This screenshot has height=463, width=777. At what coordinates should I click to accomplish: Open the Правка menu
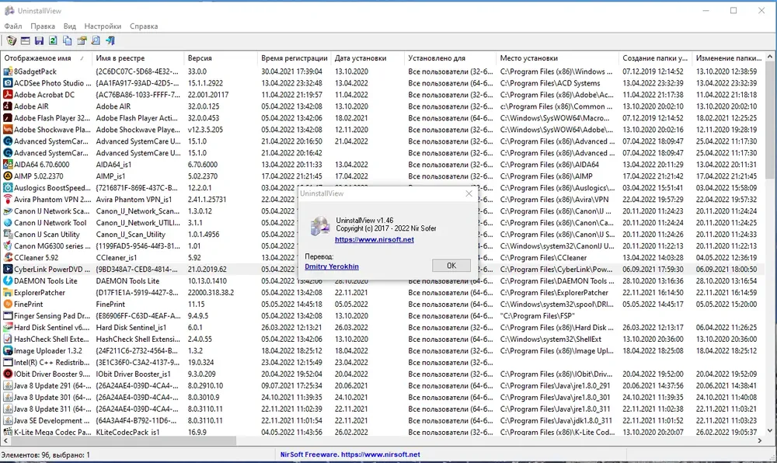(x=42, y=26)
